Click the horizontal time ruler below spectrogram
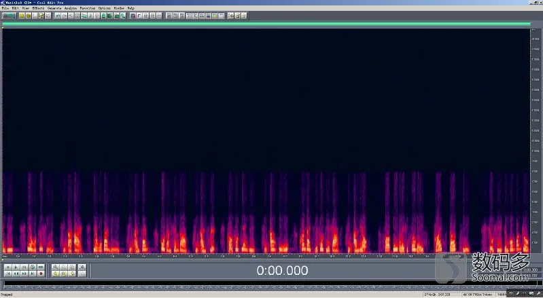The image size is (543, 298). click(266, 257)
